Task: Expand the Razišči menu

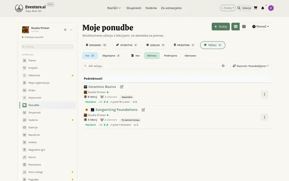Action: click(114, 8)
